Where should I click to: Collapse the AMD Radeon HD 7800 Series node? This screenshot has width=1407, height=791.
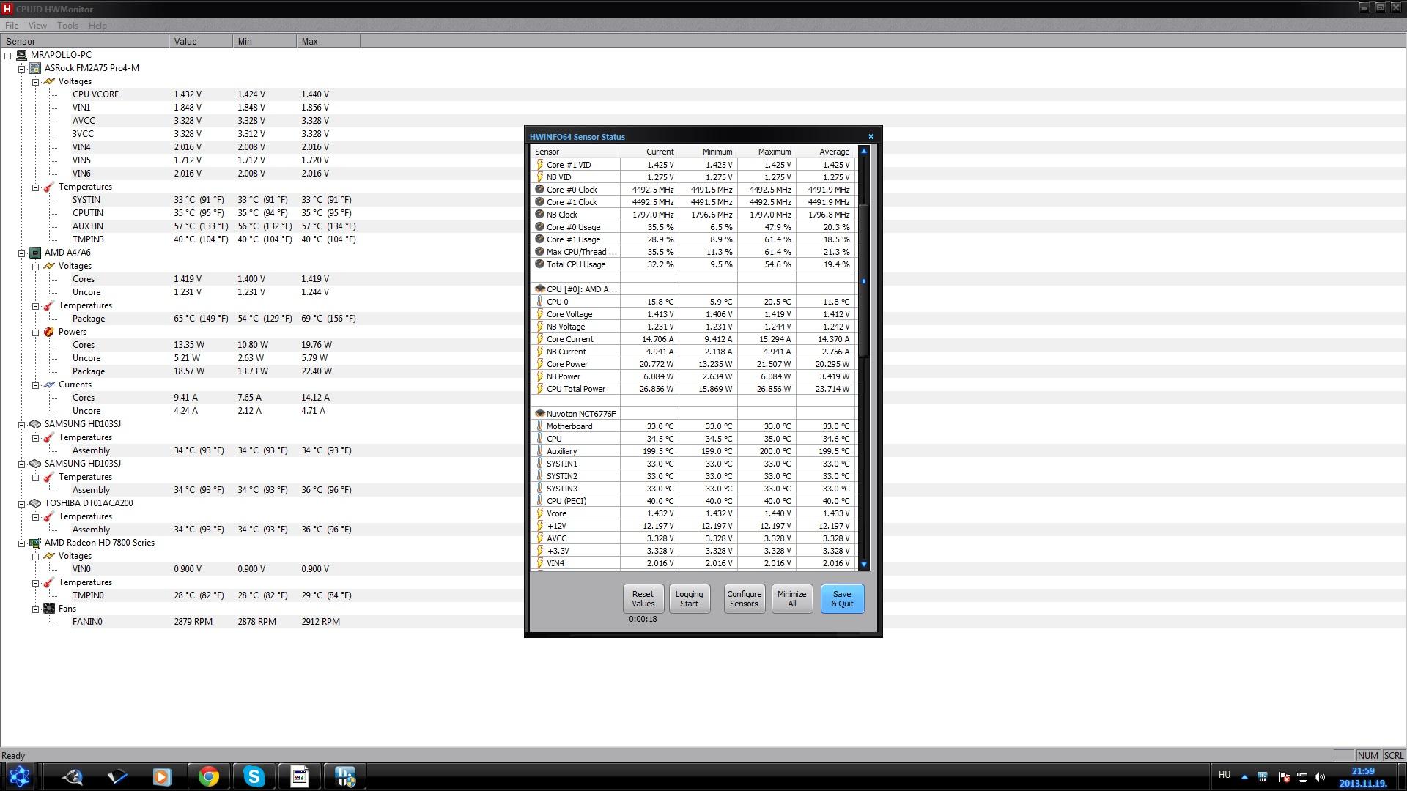[x=22, y=543]
